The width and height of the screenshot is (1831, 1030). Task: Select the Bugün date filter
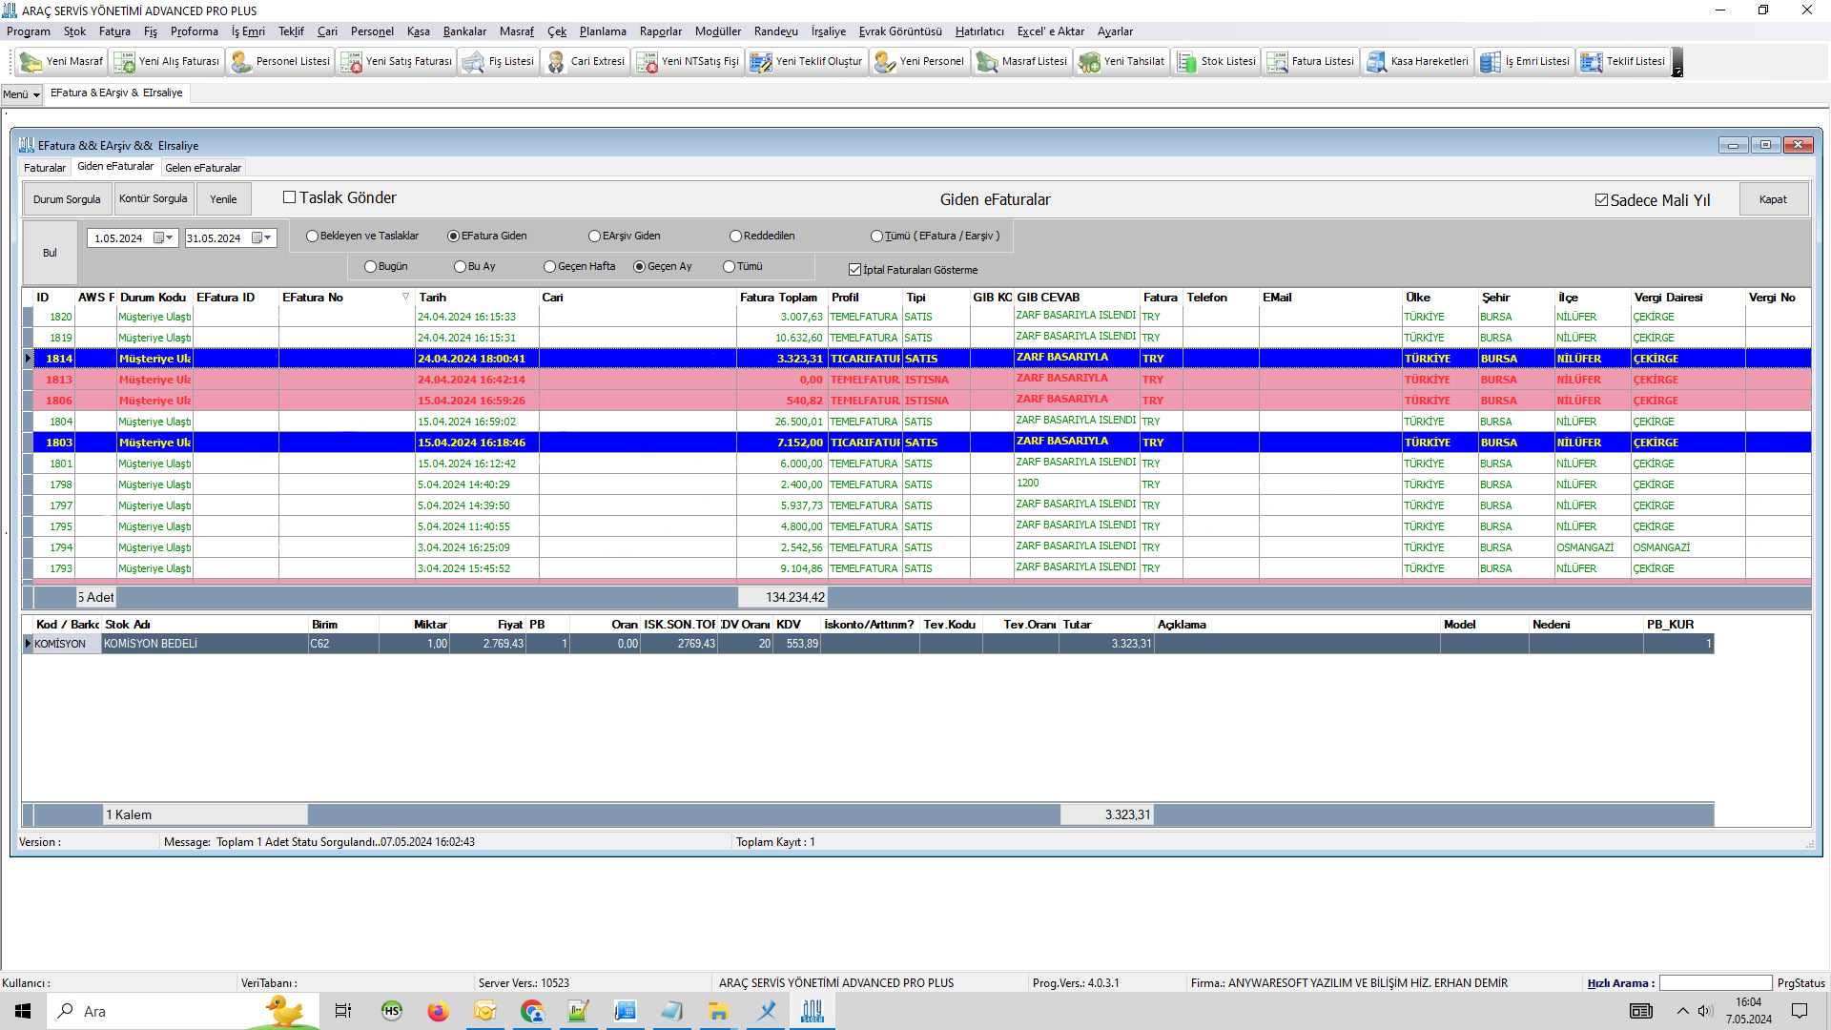click(370, 267)
